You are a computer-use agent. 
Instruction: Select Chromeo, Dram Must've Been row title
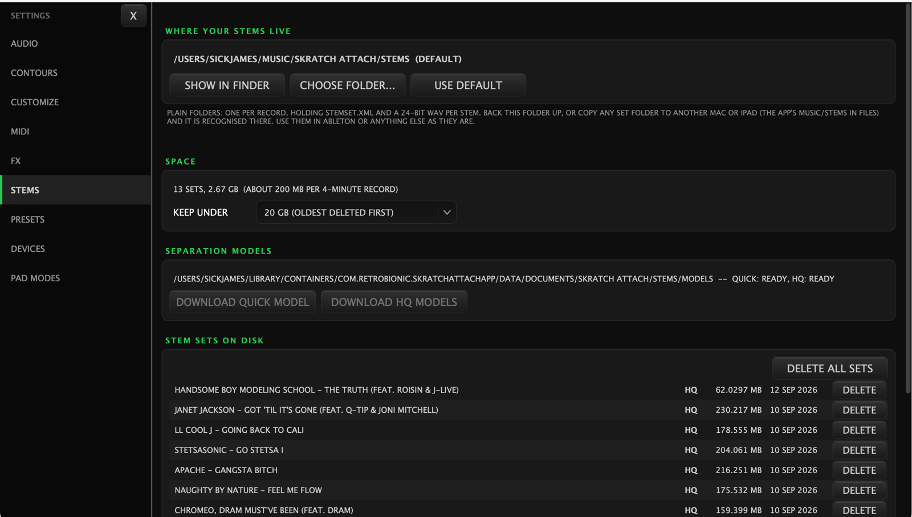pyautogui.click(x=264, y=510)
